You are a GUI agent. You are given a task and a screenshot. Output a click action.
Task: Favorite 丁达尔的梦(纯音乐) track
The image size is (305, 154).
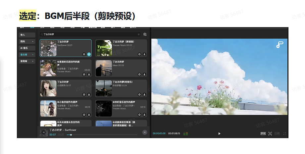139,94
